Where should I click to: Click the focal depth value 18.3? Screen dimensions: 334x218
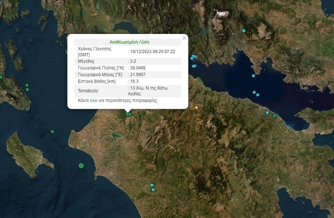click(x=134, y=81)
